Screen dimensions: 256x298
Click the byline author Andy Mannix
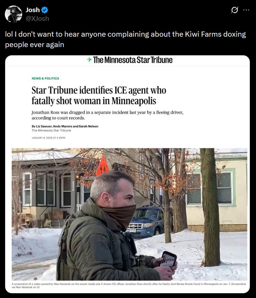click(x=63, y=126)
